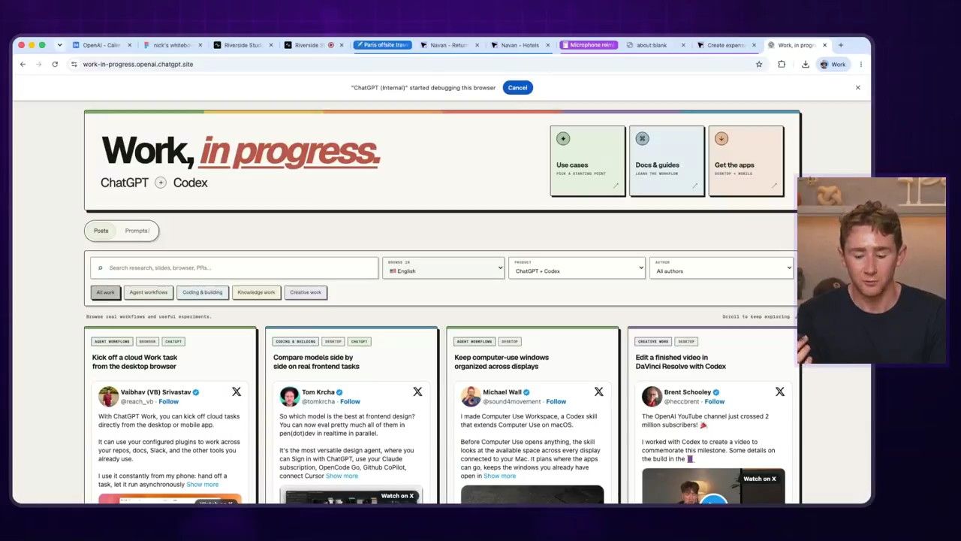Open Michael Wall's profile avatar
961x541 pixels.
click(471, 397)
